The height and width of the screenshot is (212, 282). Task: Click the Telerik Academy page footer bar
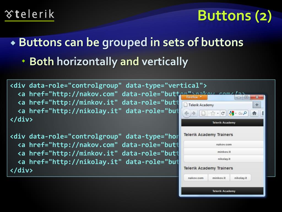pyautogui.click(x=223, y=191)
